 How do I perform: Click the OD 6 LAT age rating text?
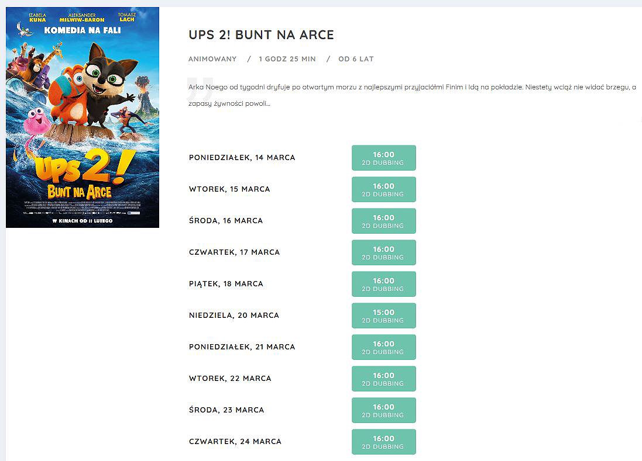click(356, 59)
